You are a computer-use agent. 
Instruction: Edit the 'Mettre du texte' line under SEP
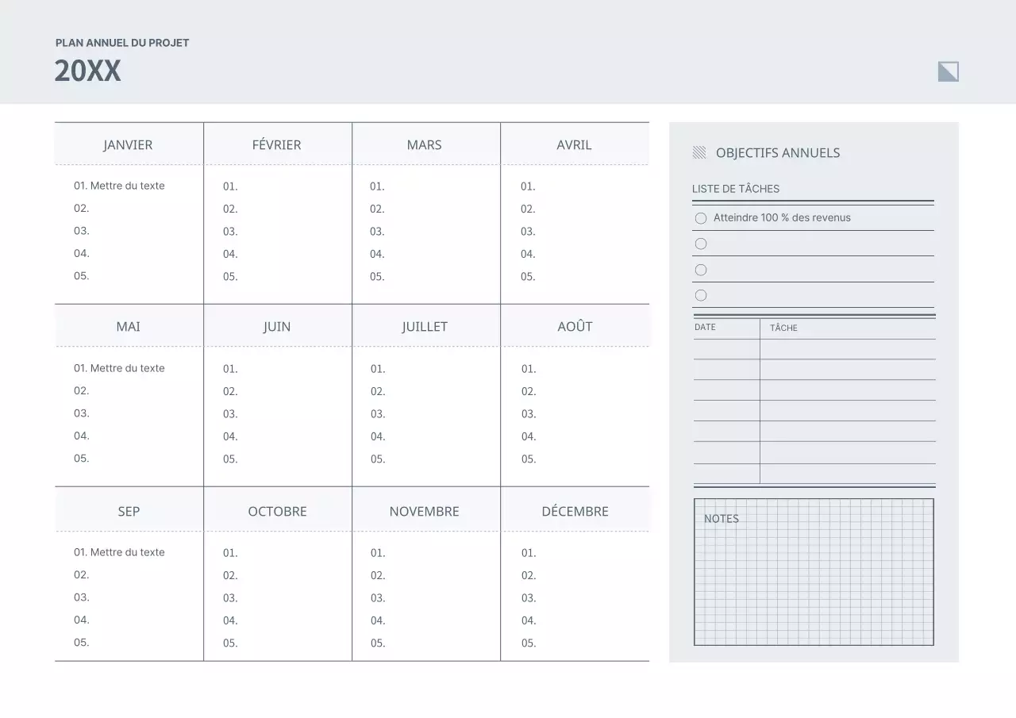(x=119, y=551)
